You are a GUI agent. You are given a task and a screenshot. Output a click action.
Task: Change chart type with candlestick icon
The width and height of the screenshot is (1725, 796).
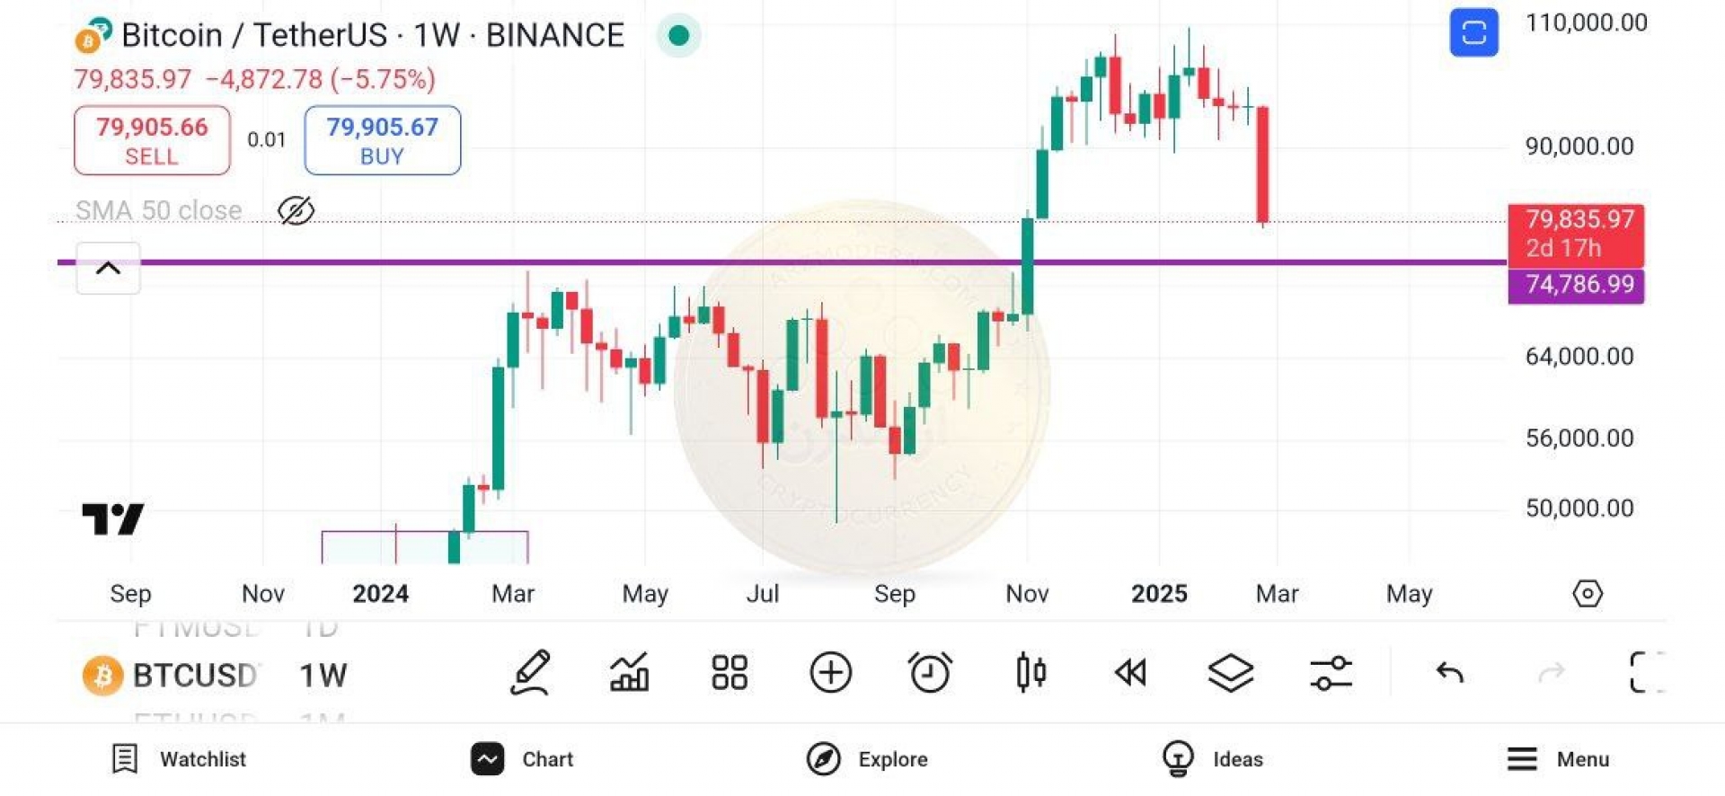1031,673
